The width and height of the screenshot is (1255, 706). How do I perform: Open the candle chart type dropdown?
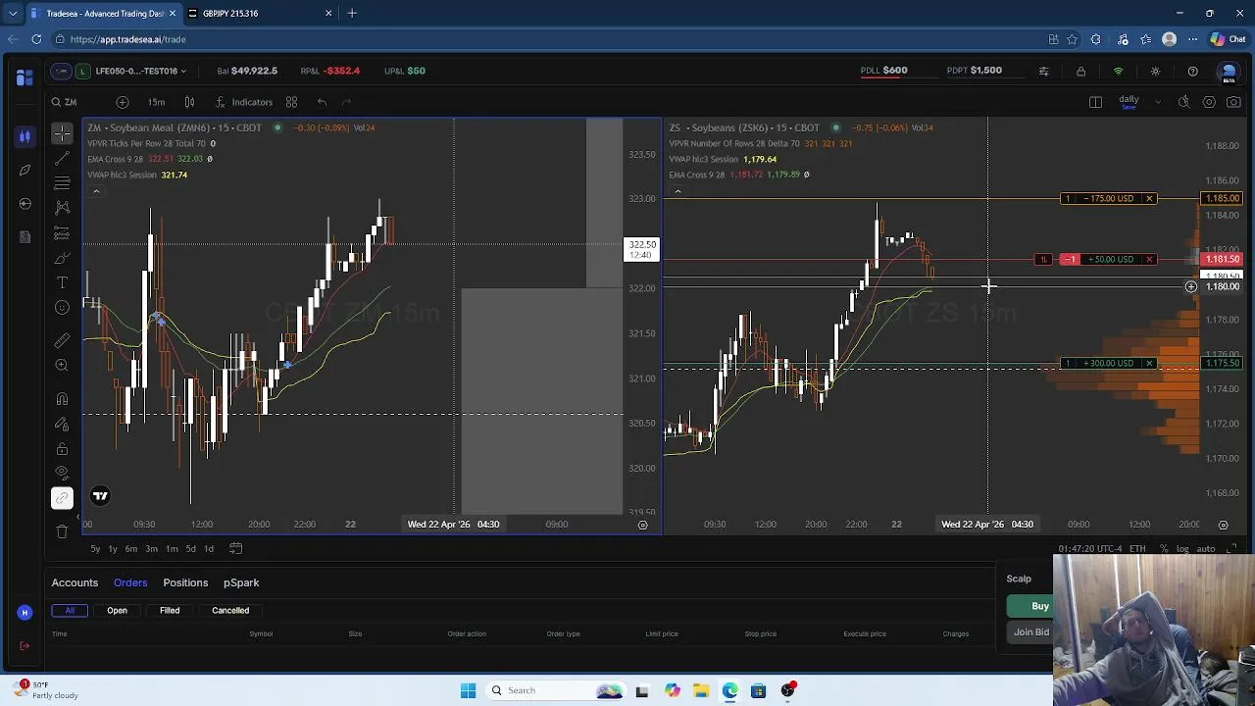pyautogui.click(x=189, y=102)
